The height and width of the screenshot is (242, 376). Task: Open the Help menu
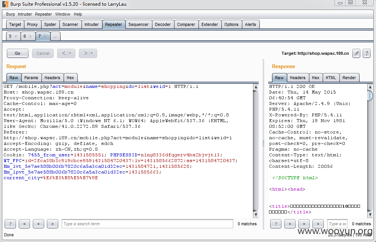coord(78,14)
